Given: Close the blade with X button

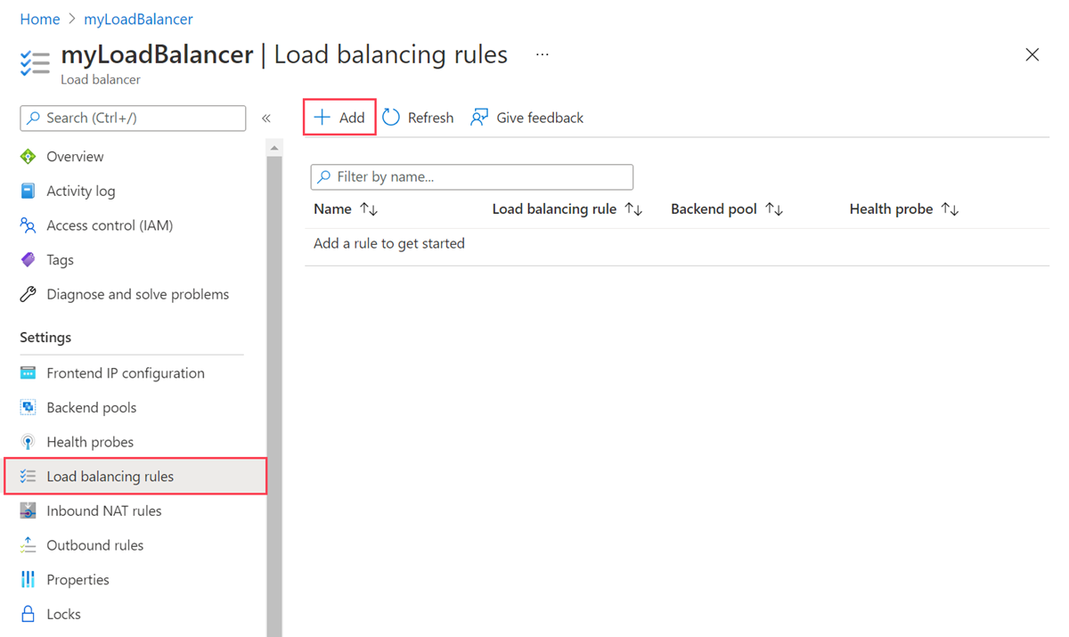Looking at the screenshot, I should (x=1032, y=55).
